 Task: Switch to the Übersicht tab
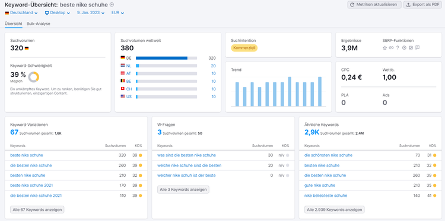click(13, 24)
